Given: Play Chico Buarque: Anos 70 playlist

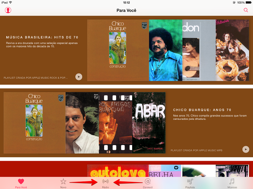Looking at the screenshot, I should pyautogui.click(x=246, y=149).
